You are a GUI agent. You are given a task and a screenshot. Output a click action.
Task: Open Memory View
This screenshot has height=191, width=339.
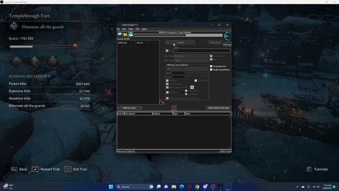[129, 108]
